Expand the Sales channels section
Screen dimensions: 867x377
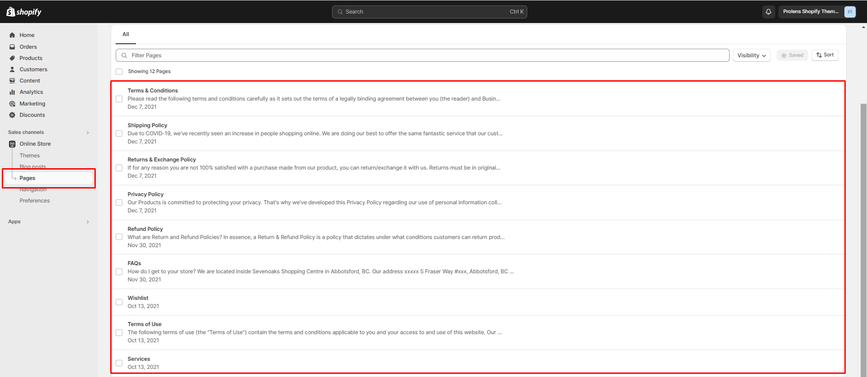(88, 133)
